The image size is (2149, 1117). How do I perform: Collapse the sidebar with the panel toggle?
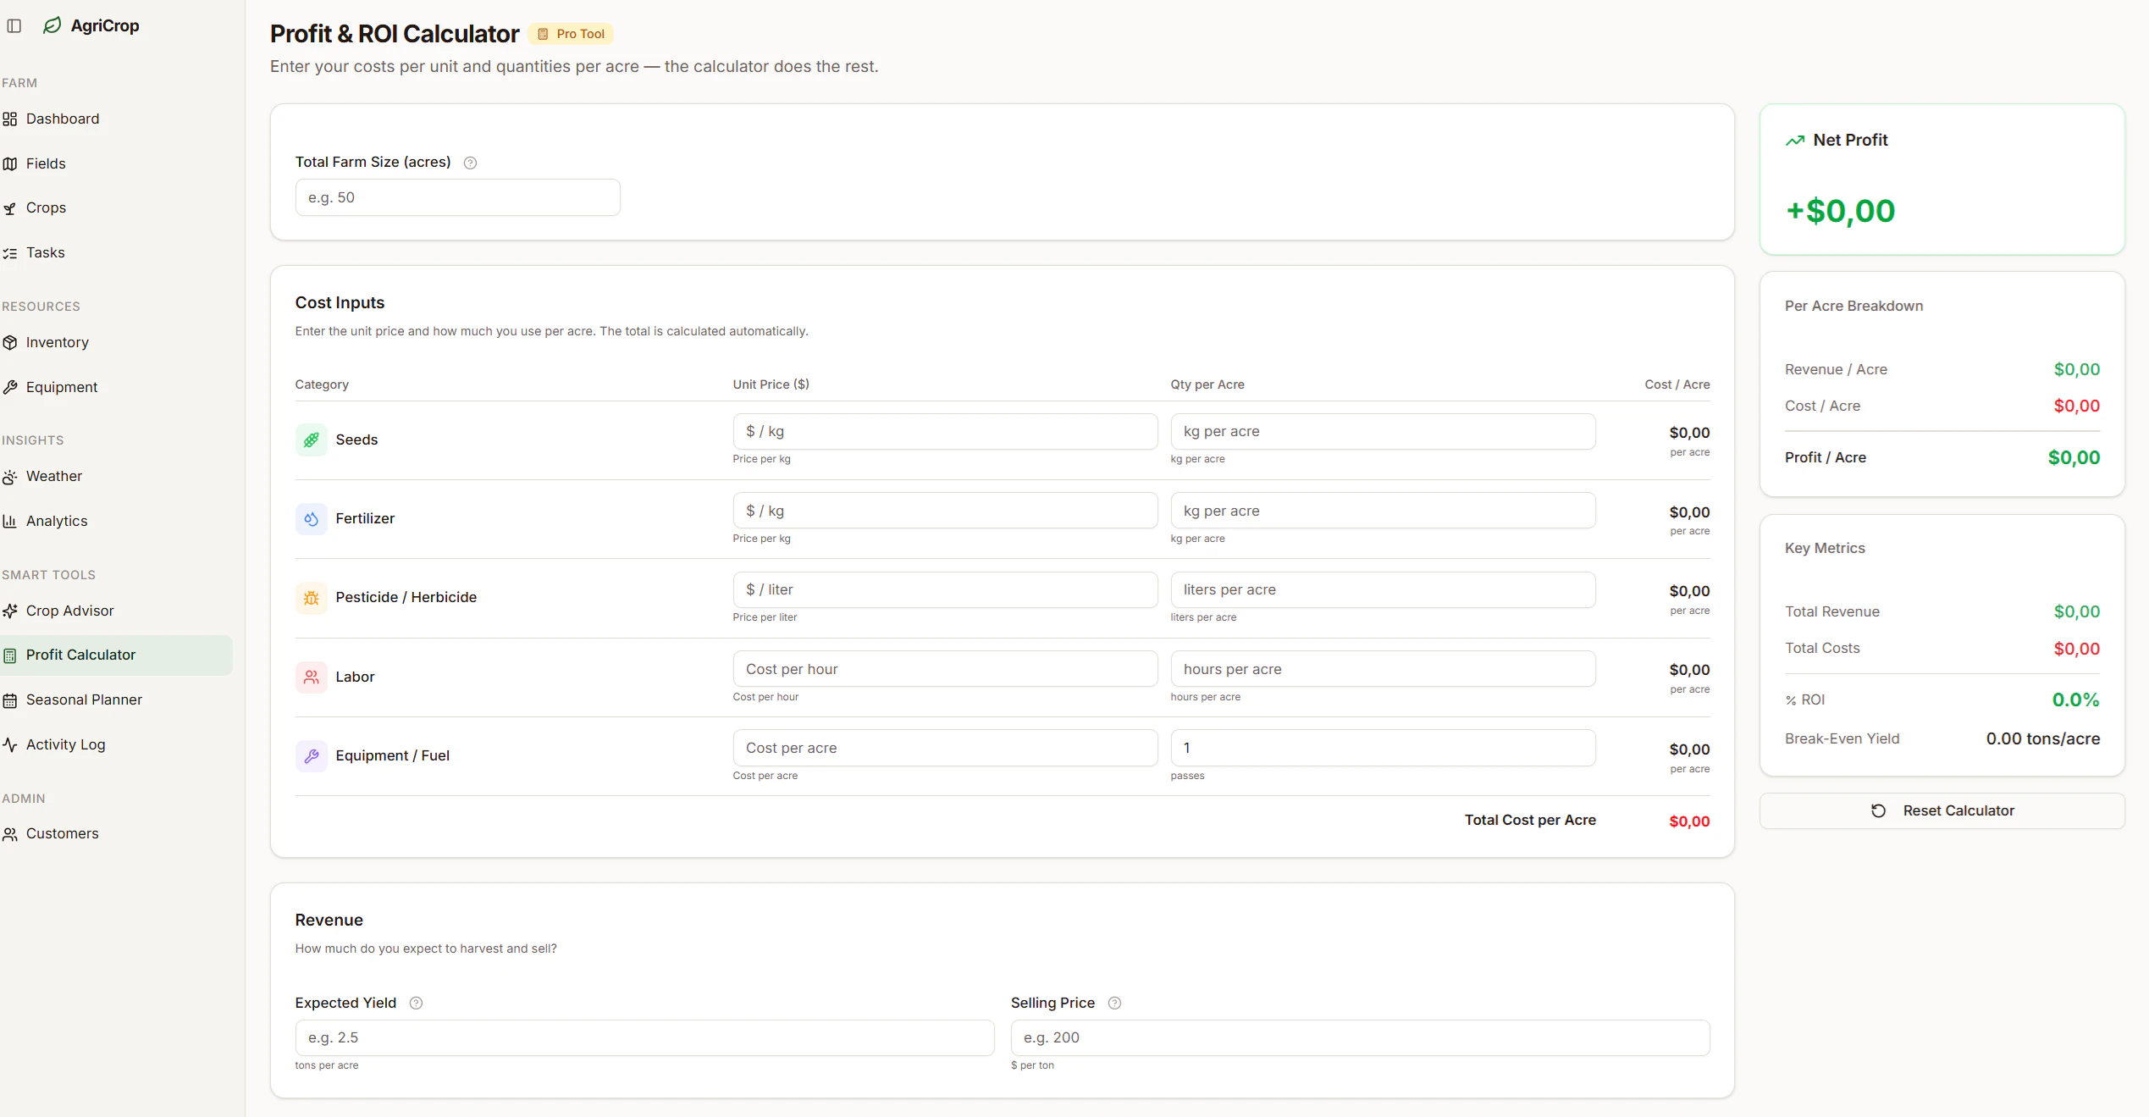click(x=14, y=25)
